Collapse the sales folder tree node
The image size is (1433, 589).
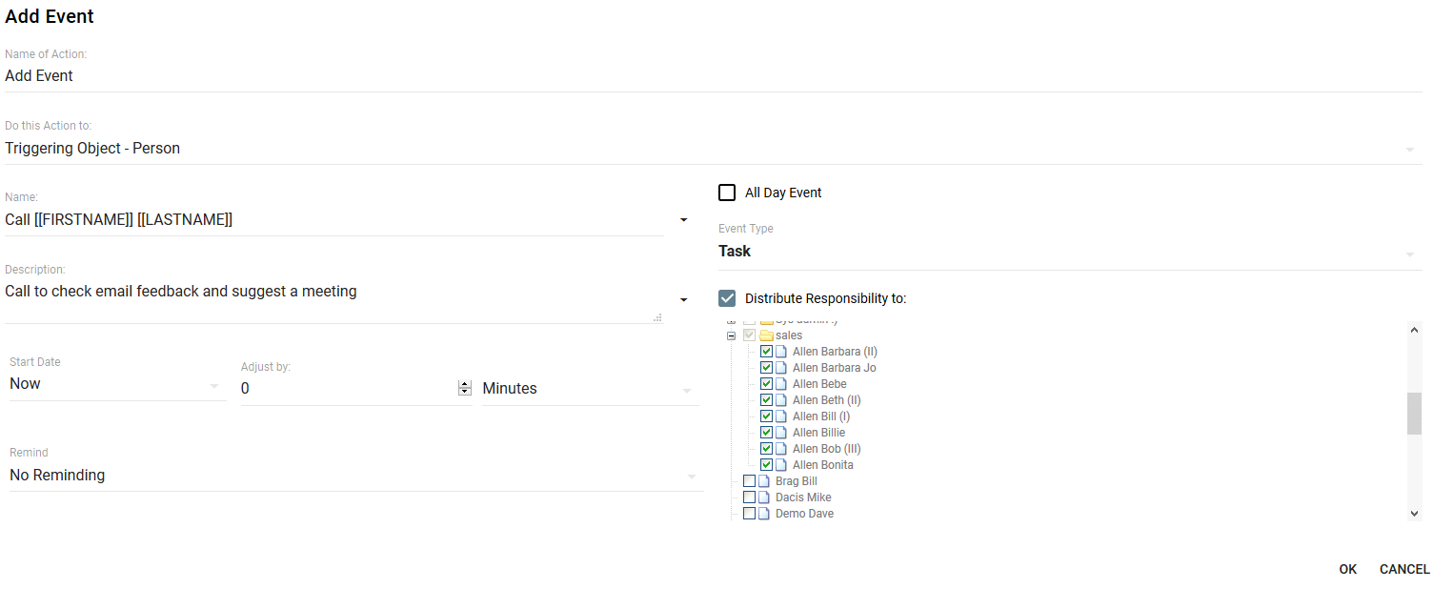tap(732, 335)
